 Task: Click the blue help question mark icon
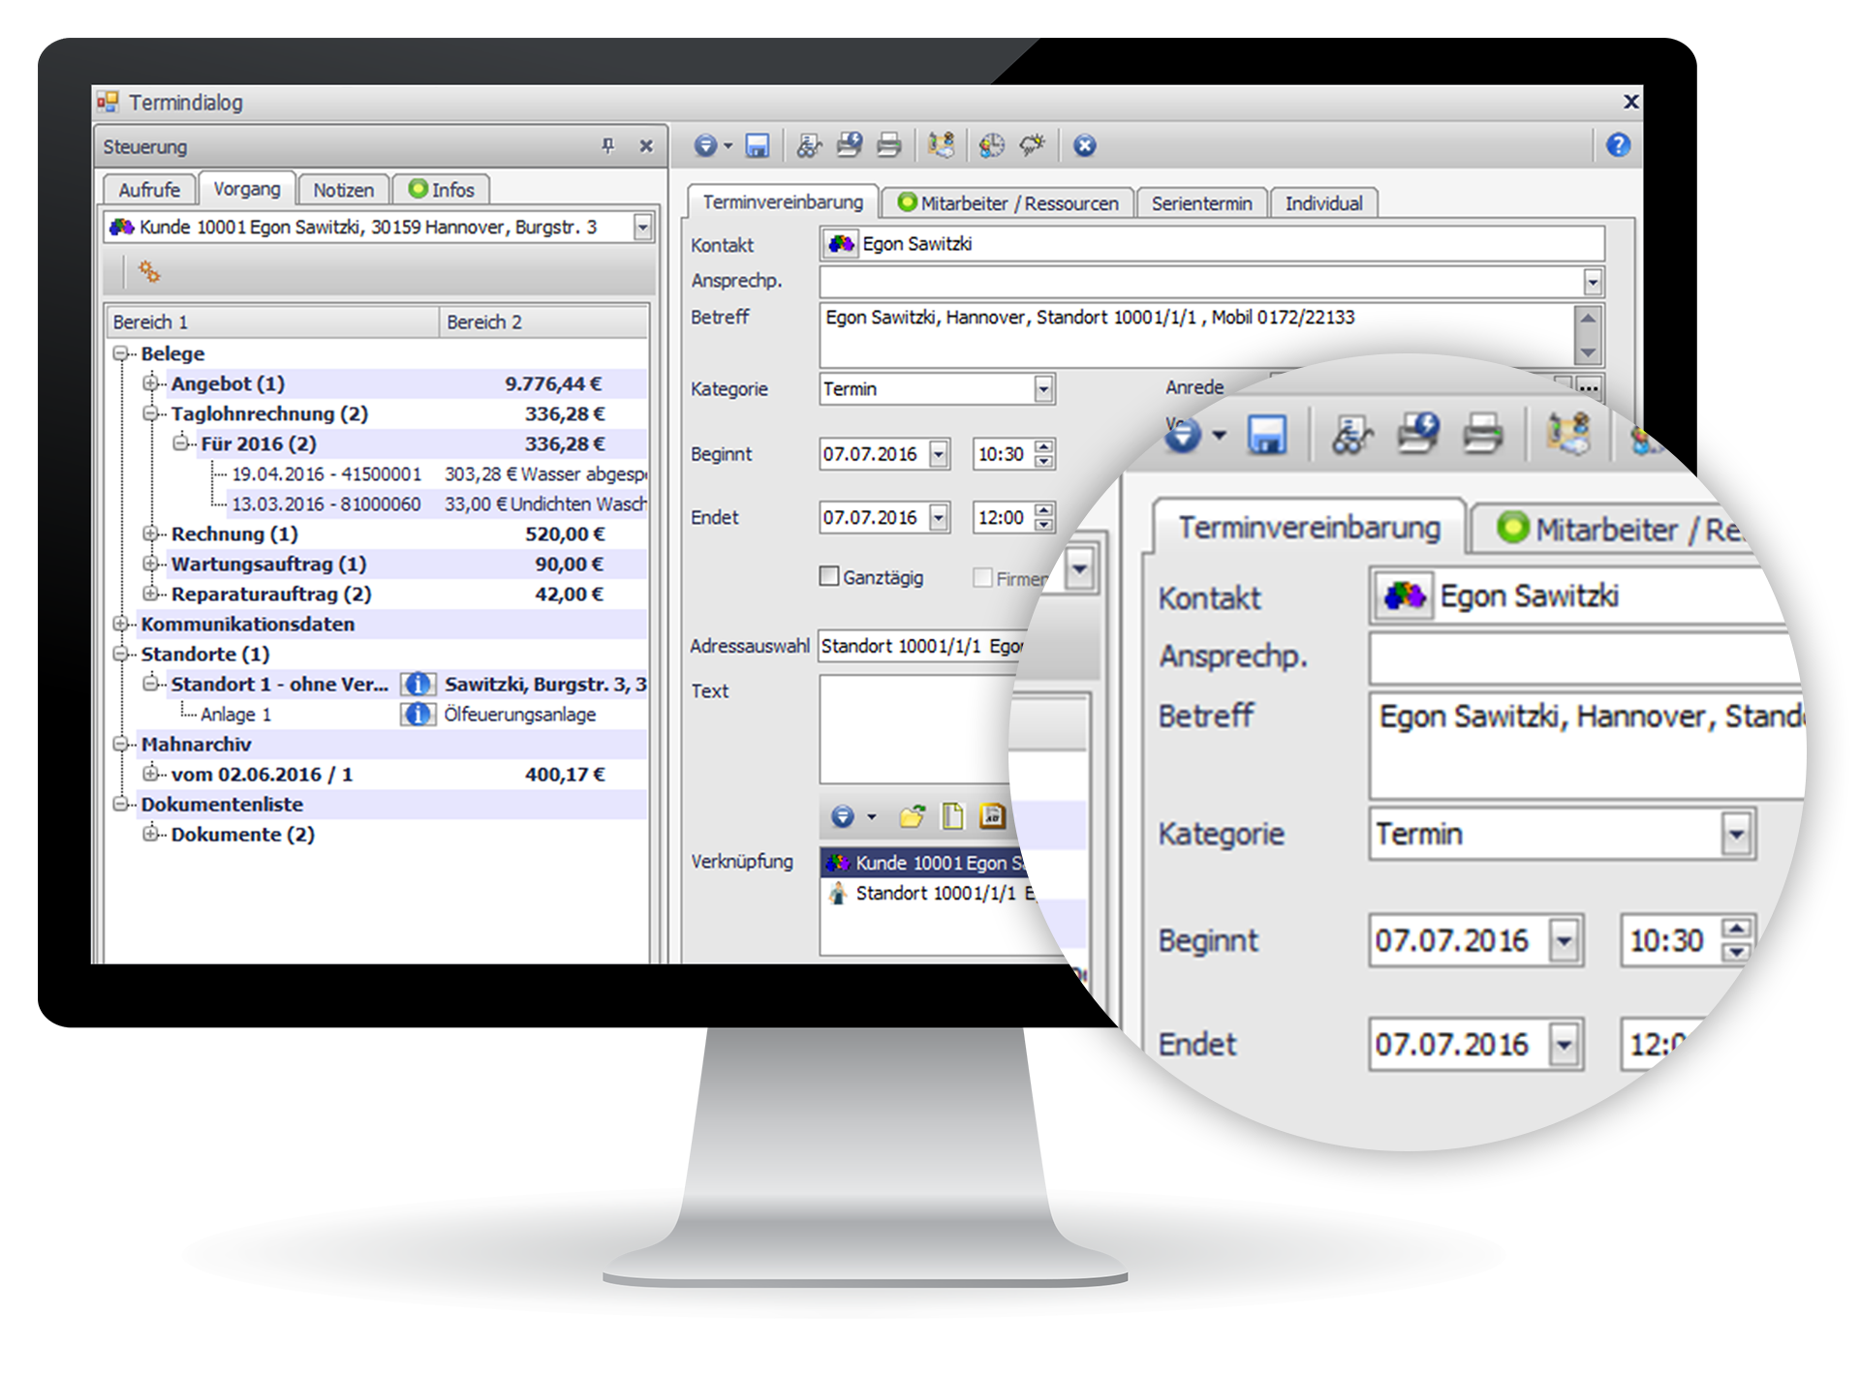click(1617, 145)
